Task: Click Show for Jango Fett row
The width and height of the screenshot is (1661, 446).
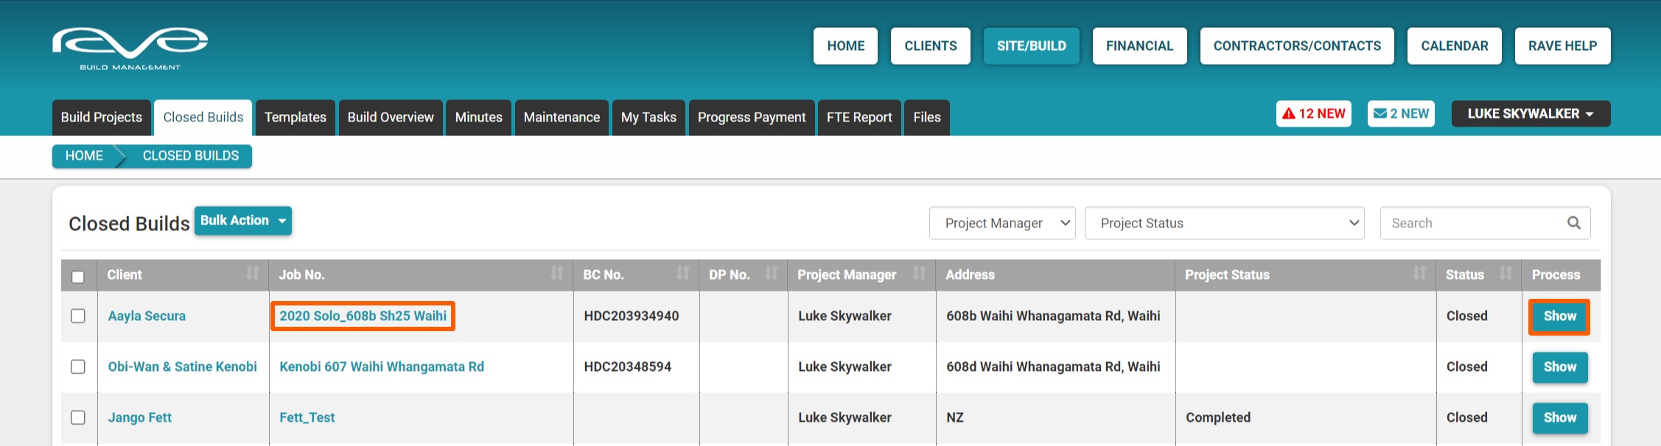Action: [1559, 418]
